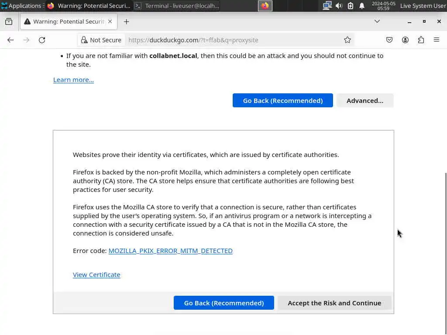Minimize the Firefox window
The image size is (447, 335).
409,22
